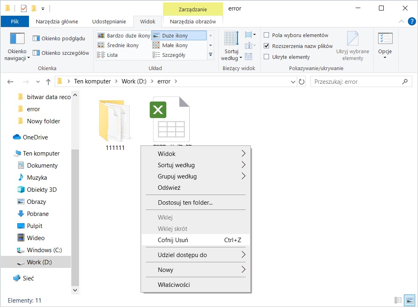Open the Sortuj według dropdown

point(232,55)
